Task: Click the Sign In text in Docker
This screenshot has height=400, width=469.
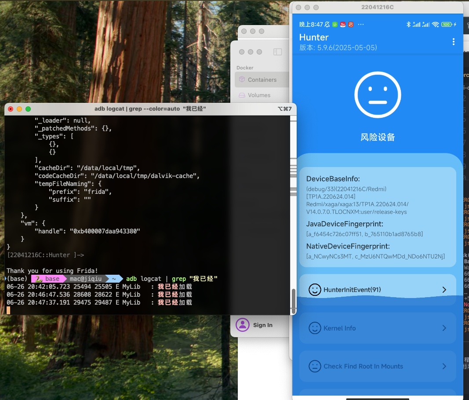Action: pos(262,325)
